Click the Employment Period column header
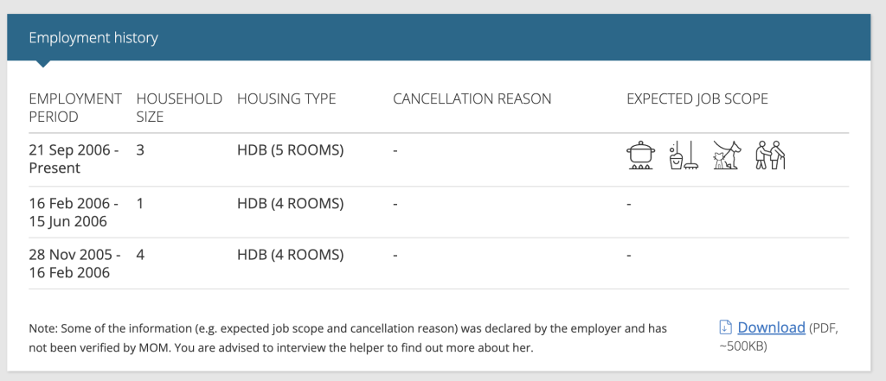Viewport: 886px width, 381px height. click(x=75, y=108)
